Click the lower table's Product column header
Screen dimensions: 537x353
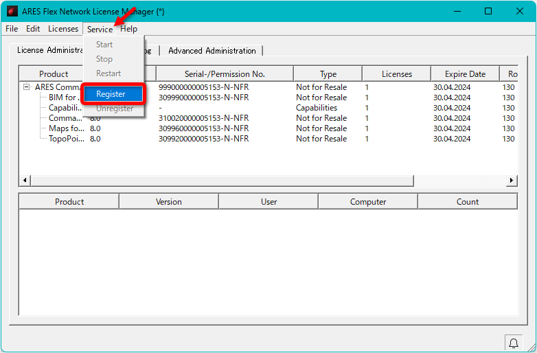coord(69,202)
